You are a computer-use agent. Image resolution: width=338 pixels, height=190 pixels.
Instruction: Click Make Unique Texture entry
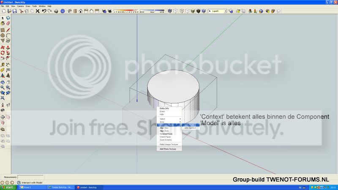(169, 144)
